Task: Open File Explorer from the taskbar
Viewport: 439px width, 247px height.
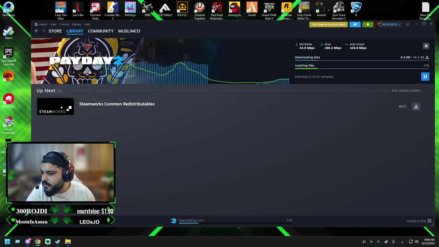Action: click(68, 242)
